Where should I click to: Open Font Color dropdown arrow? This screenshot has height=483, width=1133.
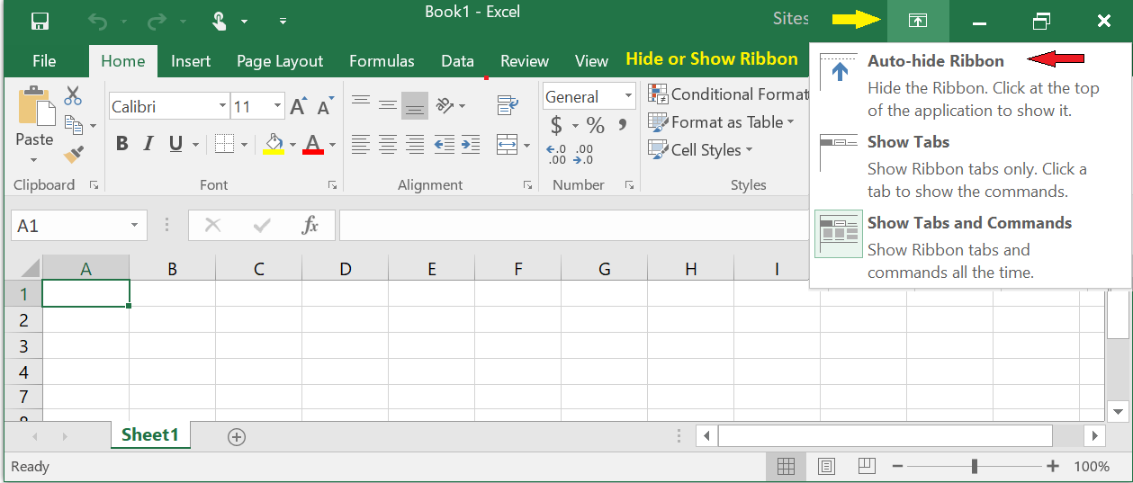[x=332, y=144]
